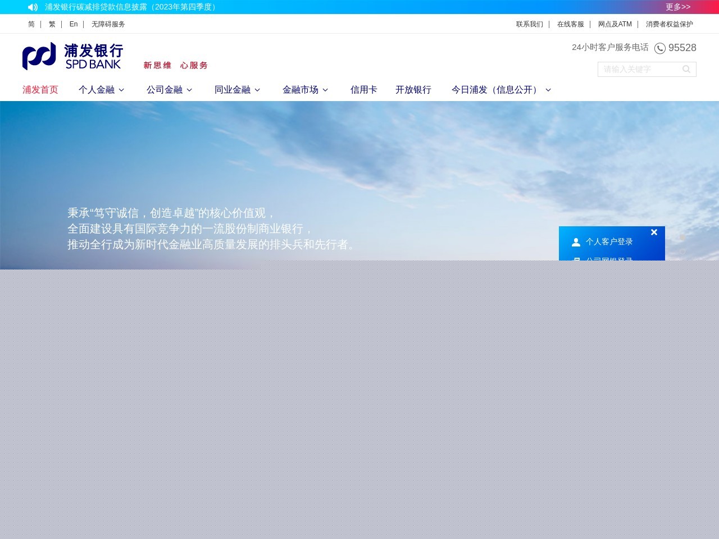This screenshot has width=719, height=539.
Task: Switch language to English with En
Action: pyautogui.click(x=73, y=24)
